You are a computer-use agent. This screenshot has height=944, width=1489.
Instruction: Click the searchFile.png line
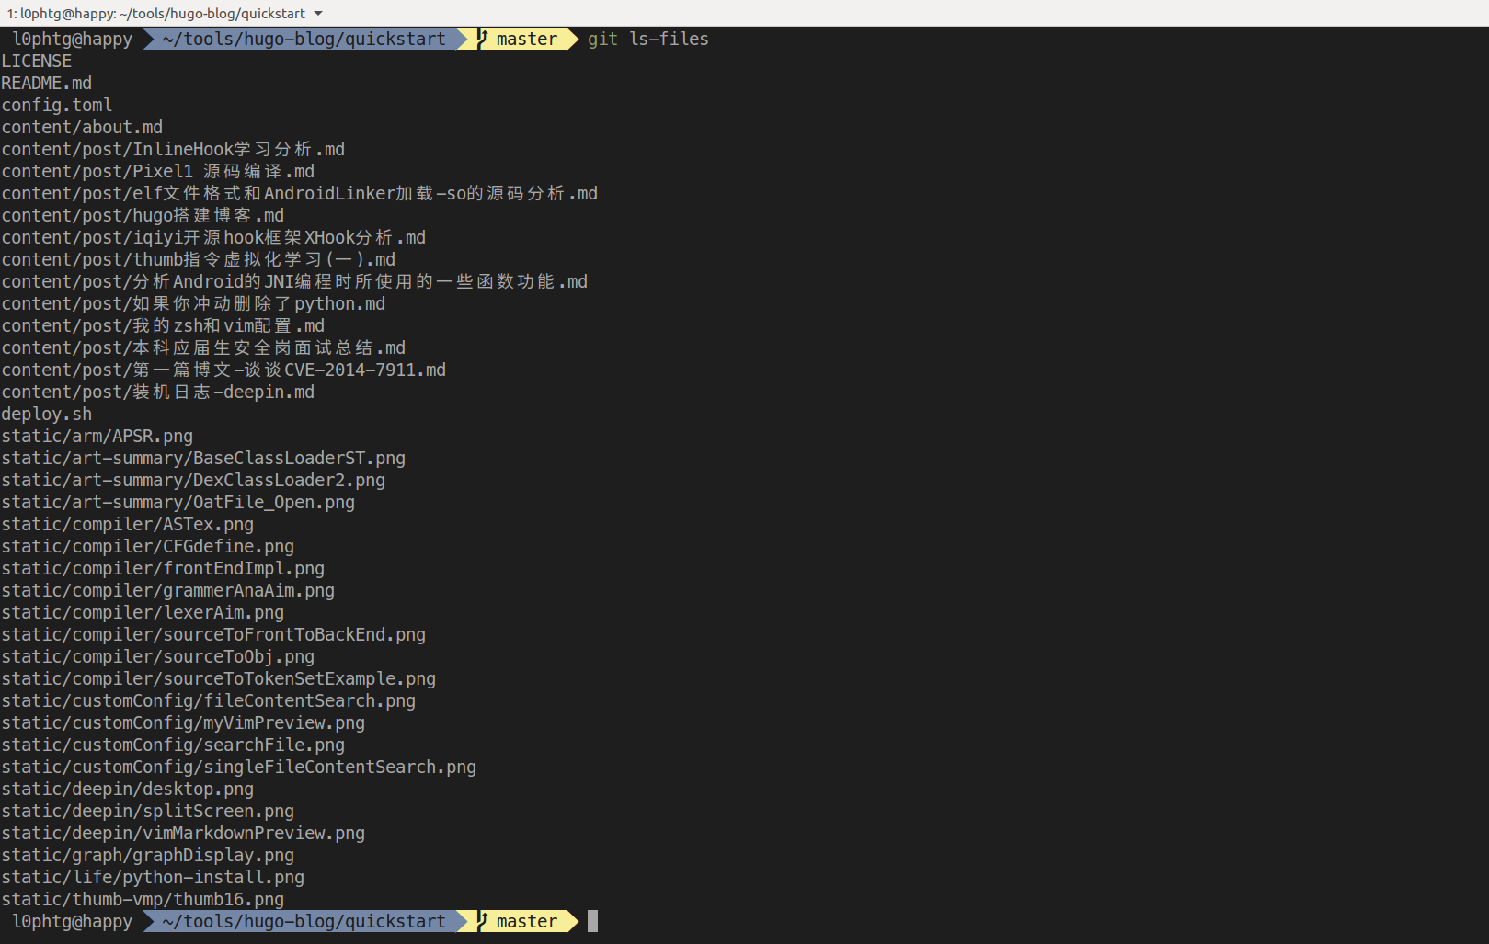point(173,745)
